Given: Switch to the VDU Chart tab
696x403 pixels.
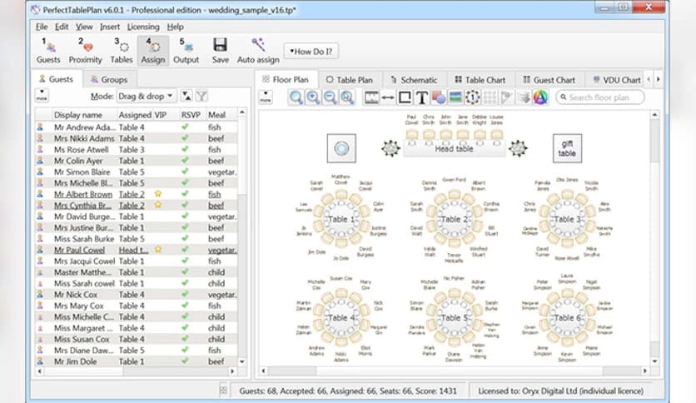Looking at the screenshot, I should (617, 80).
